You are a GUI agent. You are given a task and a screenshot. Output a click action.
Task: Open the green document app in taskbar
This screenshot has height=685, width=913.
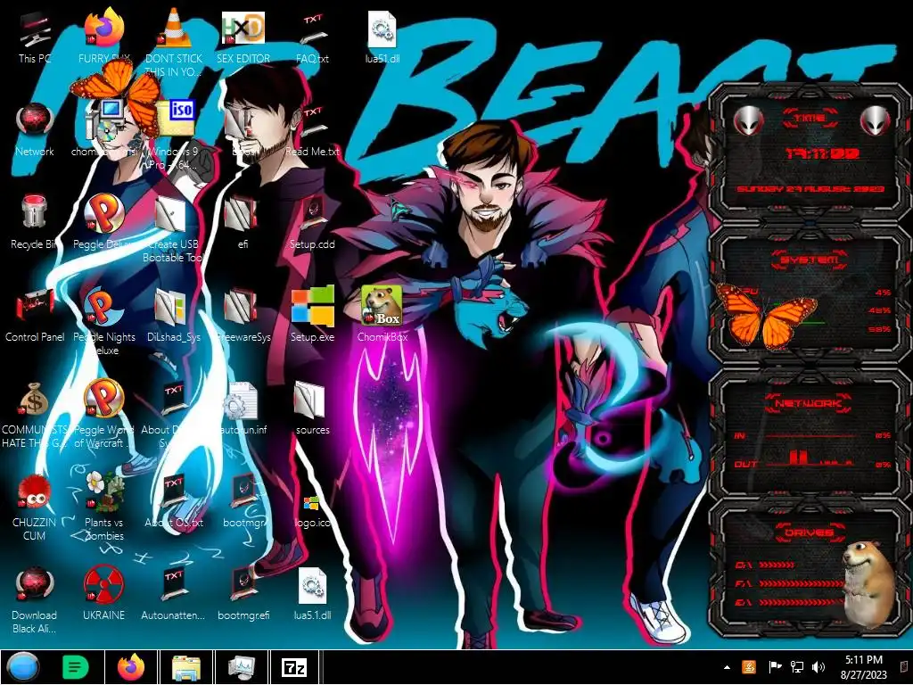click(x=76, y=667)
